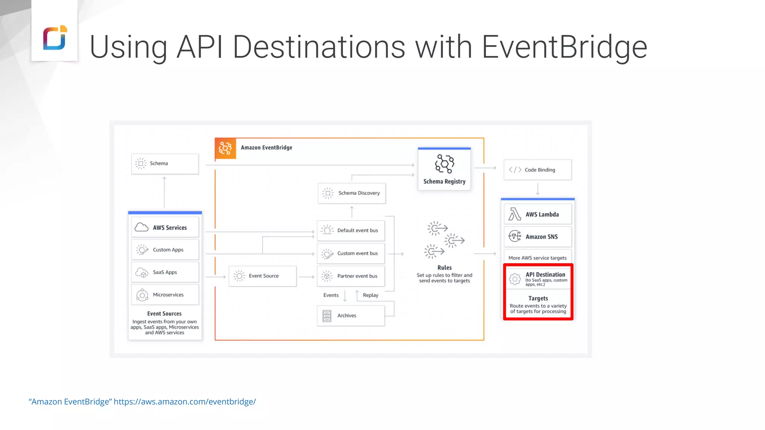Click the Microservices icon
Viewport: 765px width, 430px height.
pyautogui.click(x=142, y=295)
